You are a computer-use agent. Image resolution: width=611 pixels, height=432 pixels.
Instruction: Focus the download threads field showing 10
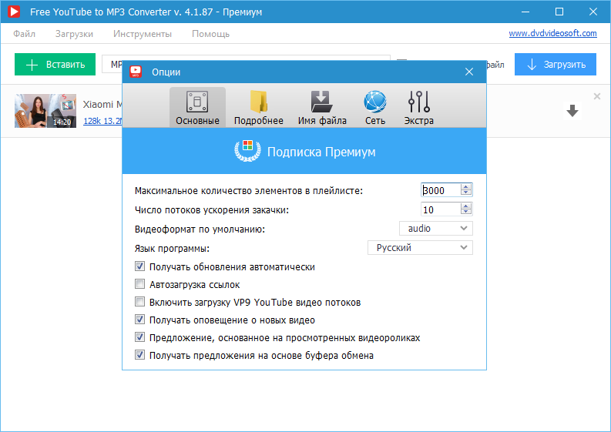pyautogui.click(x=440, y=209)
